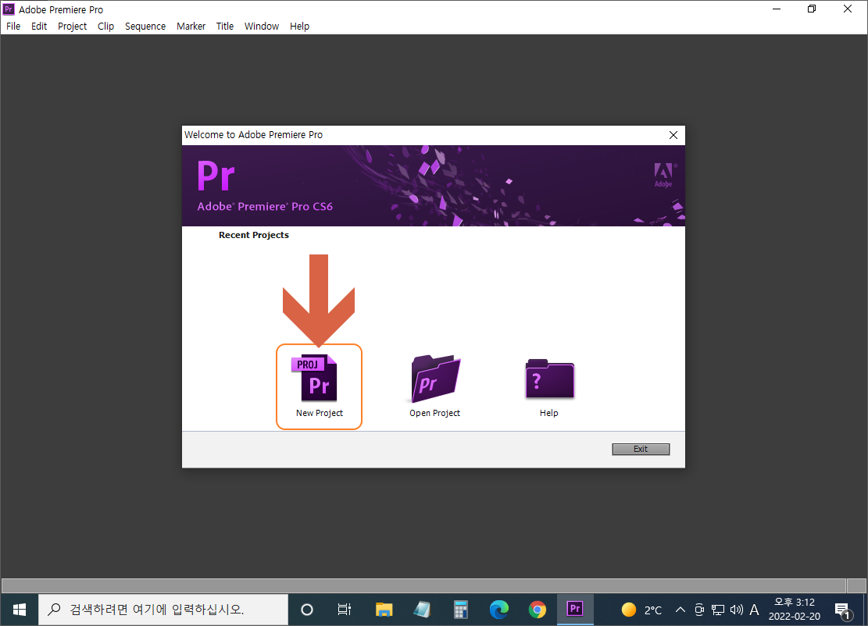
Task: Click the horizontal scrollbar at window bottom
Action: tap(423, 585)
